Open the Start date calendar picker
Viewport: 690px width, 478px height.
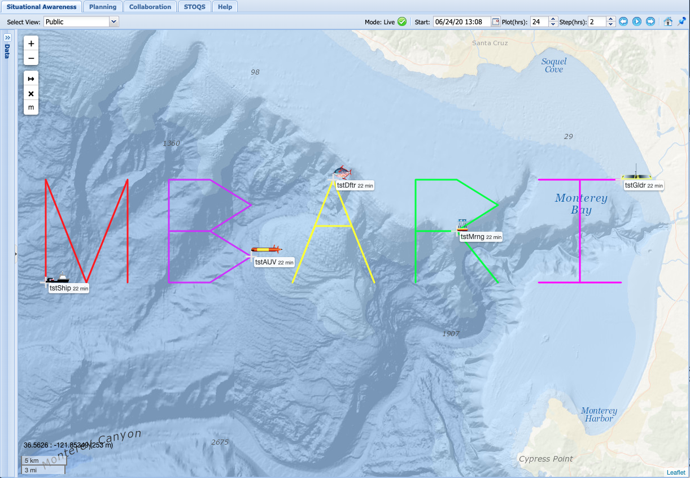pos(496,22)
